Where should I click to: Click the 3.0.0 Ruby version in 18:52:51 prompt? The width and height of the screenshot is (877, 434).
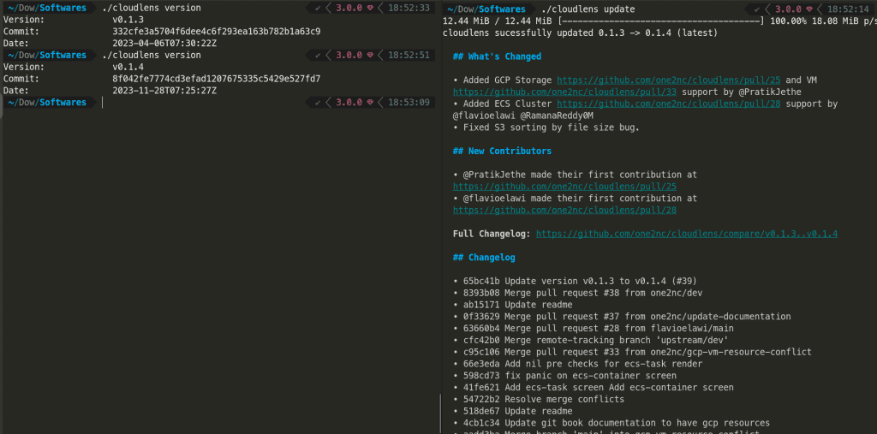pyautogui.click(x=349, y=55)
